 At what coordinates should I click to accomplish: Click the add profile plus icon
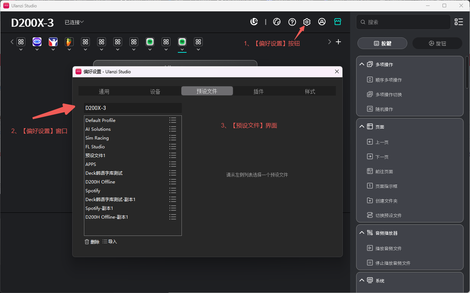(338, 42)
